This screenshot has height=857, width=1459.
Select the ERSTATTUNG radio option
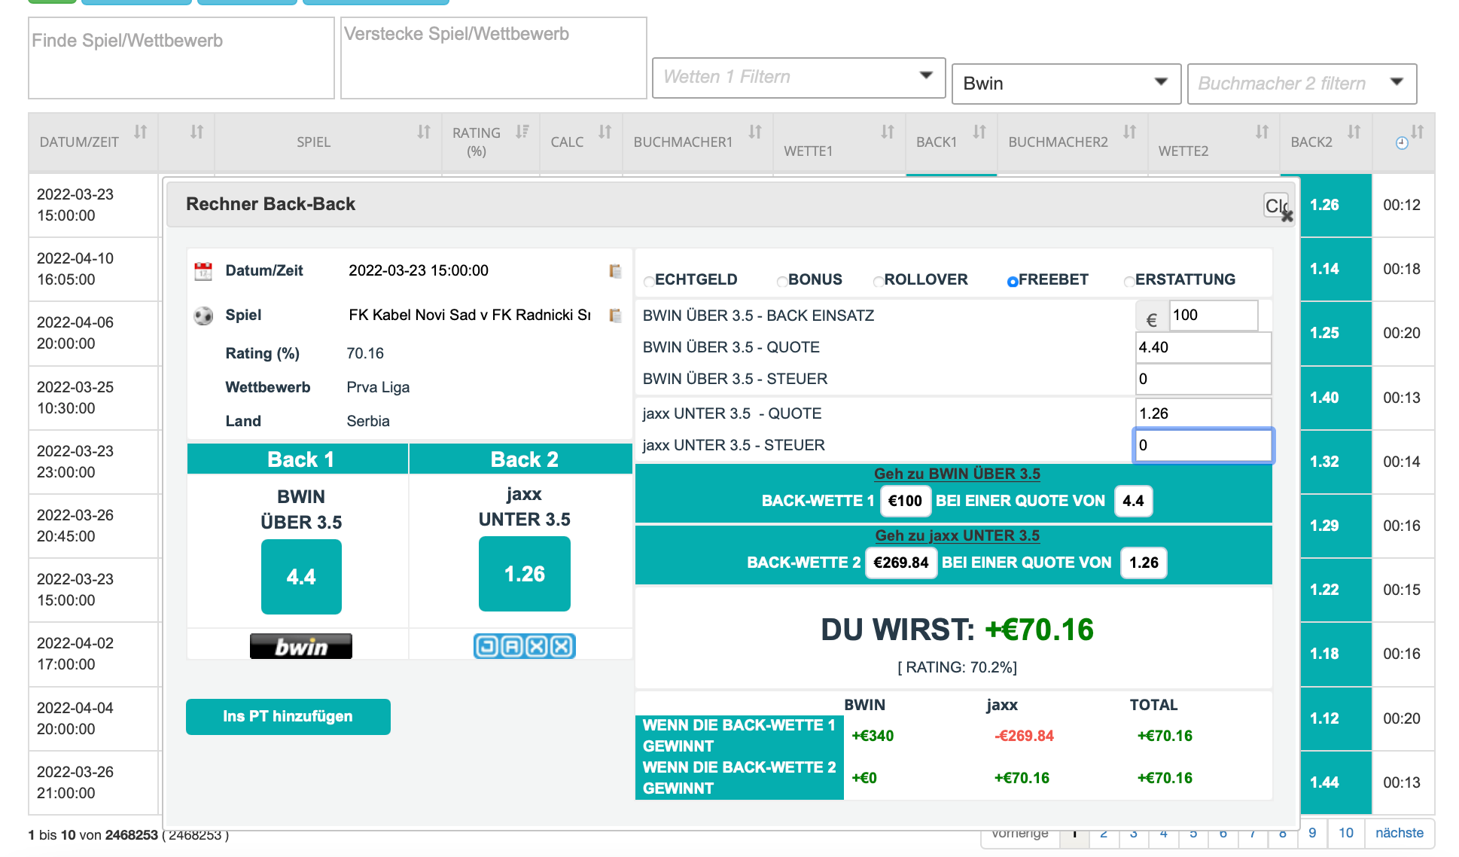[1129, 282]
